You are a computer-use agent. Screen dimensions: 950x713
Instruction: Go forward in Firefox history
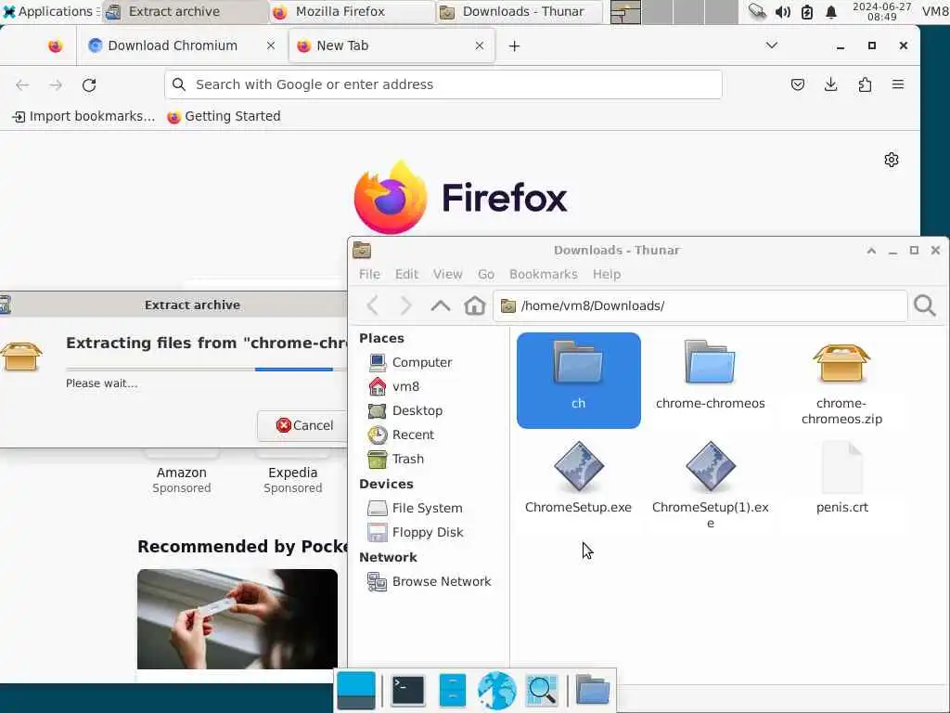pyautogui.click(x=56, y=84)
